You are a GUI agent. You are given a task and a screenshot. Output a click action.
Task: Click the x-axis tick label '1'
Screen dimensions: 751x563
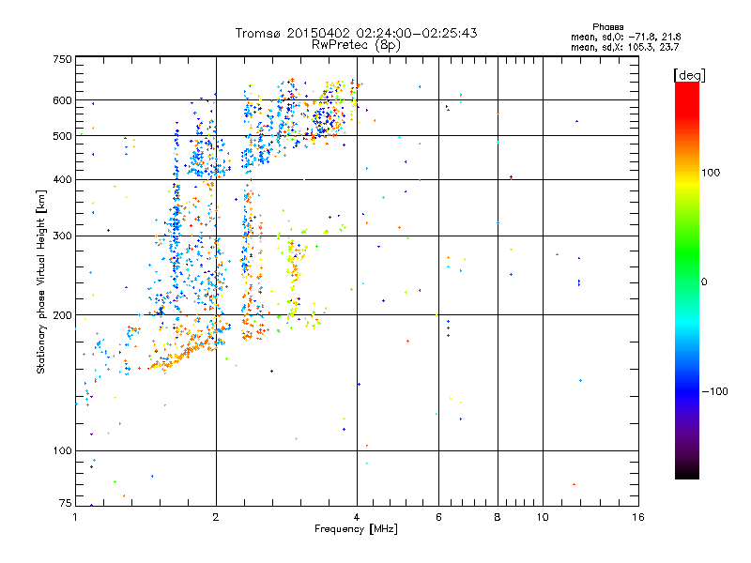75,517
